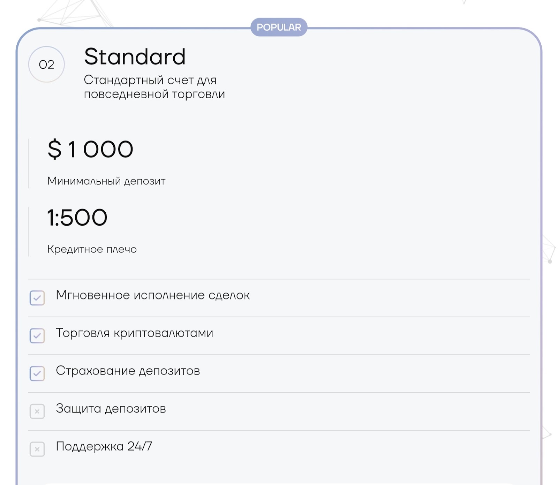Click the Мгновенное исполнение сделок feature text
Image resolution: width=558 pixels, height=485 pixels.
click(x=153, y=295)
